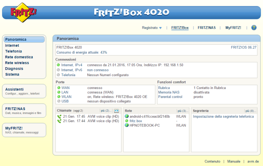Open Rete domestica sidebar menu

click(19, 57)
